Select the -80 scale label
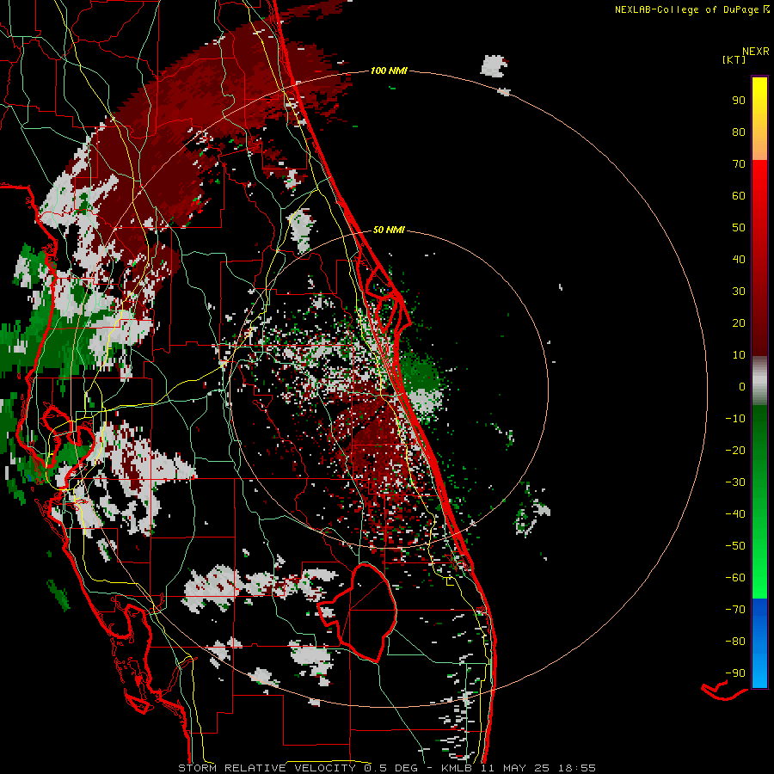This screenshot has height=774, width=774. coord(735,642)
